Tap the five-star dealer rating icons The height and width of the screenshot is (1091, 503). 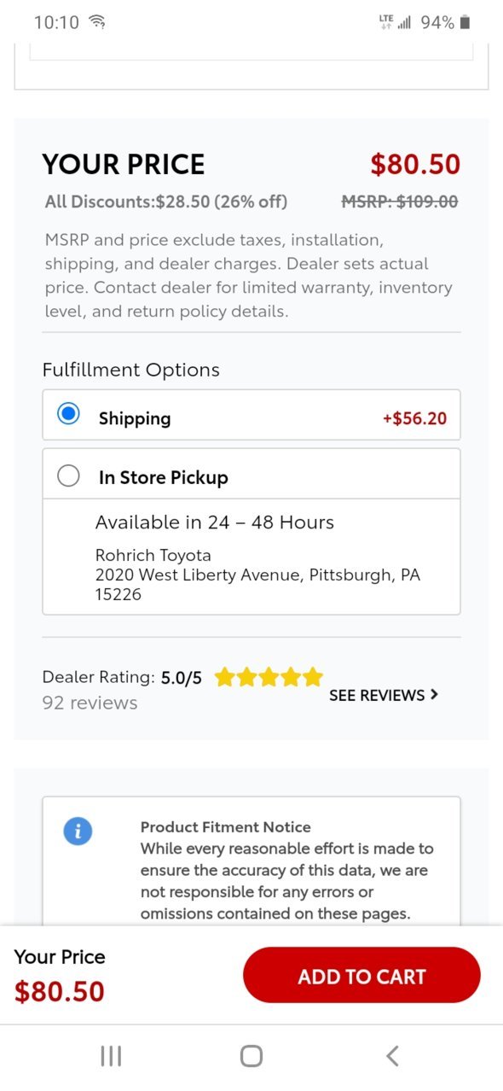[x=269, y=678]
